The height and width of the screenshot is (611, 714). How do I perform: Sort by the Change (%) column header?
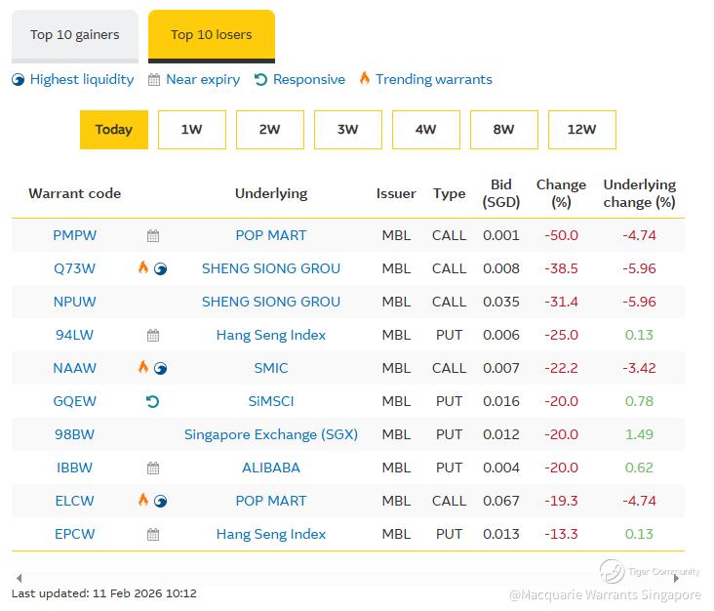click(561, 193)
